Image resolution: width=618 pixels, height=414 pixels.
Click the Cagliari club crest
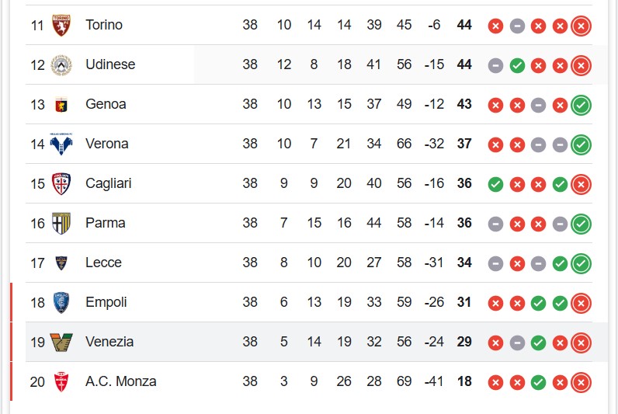pyautogui.click(x=61, y=184)
